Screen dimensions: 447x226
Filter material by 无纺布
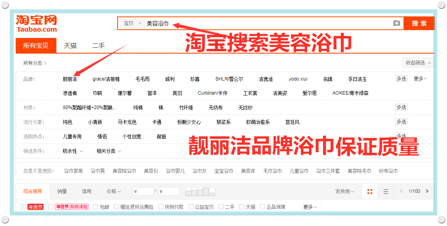(x=215, y=108)
